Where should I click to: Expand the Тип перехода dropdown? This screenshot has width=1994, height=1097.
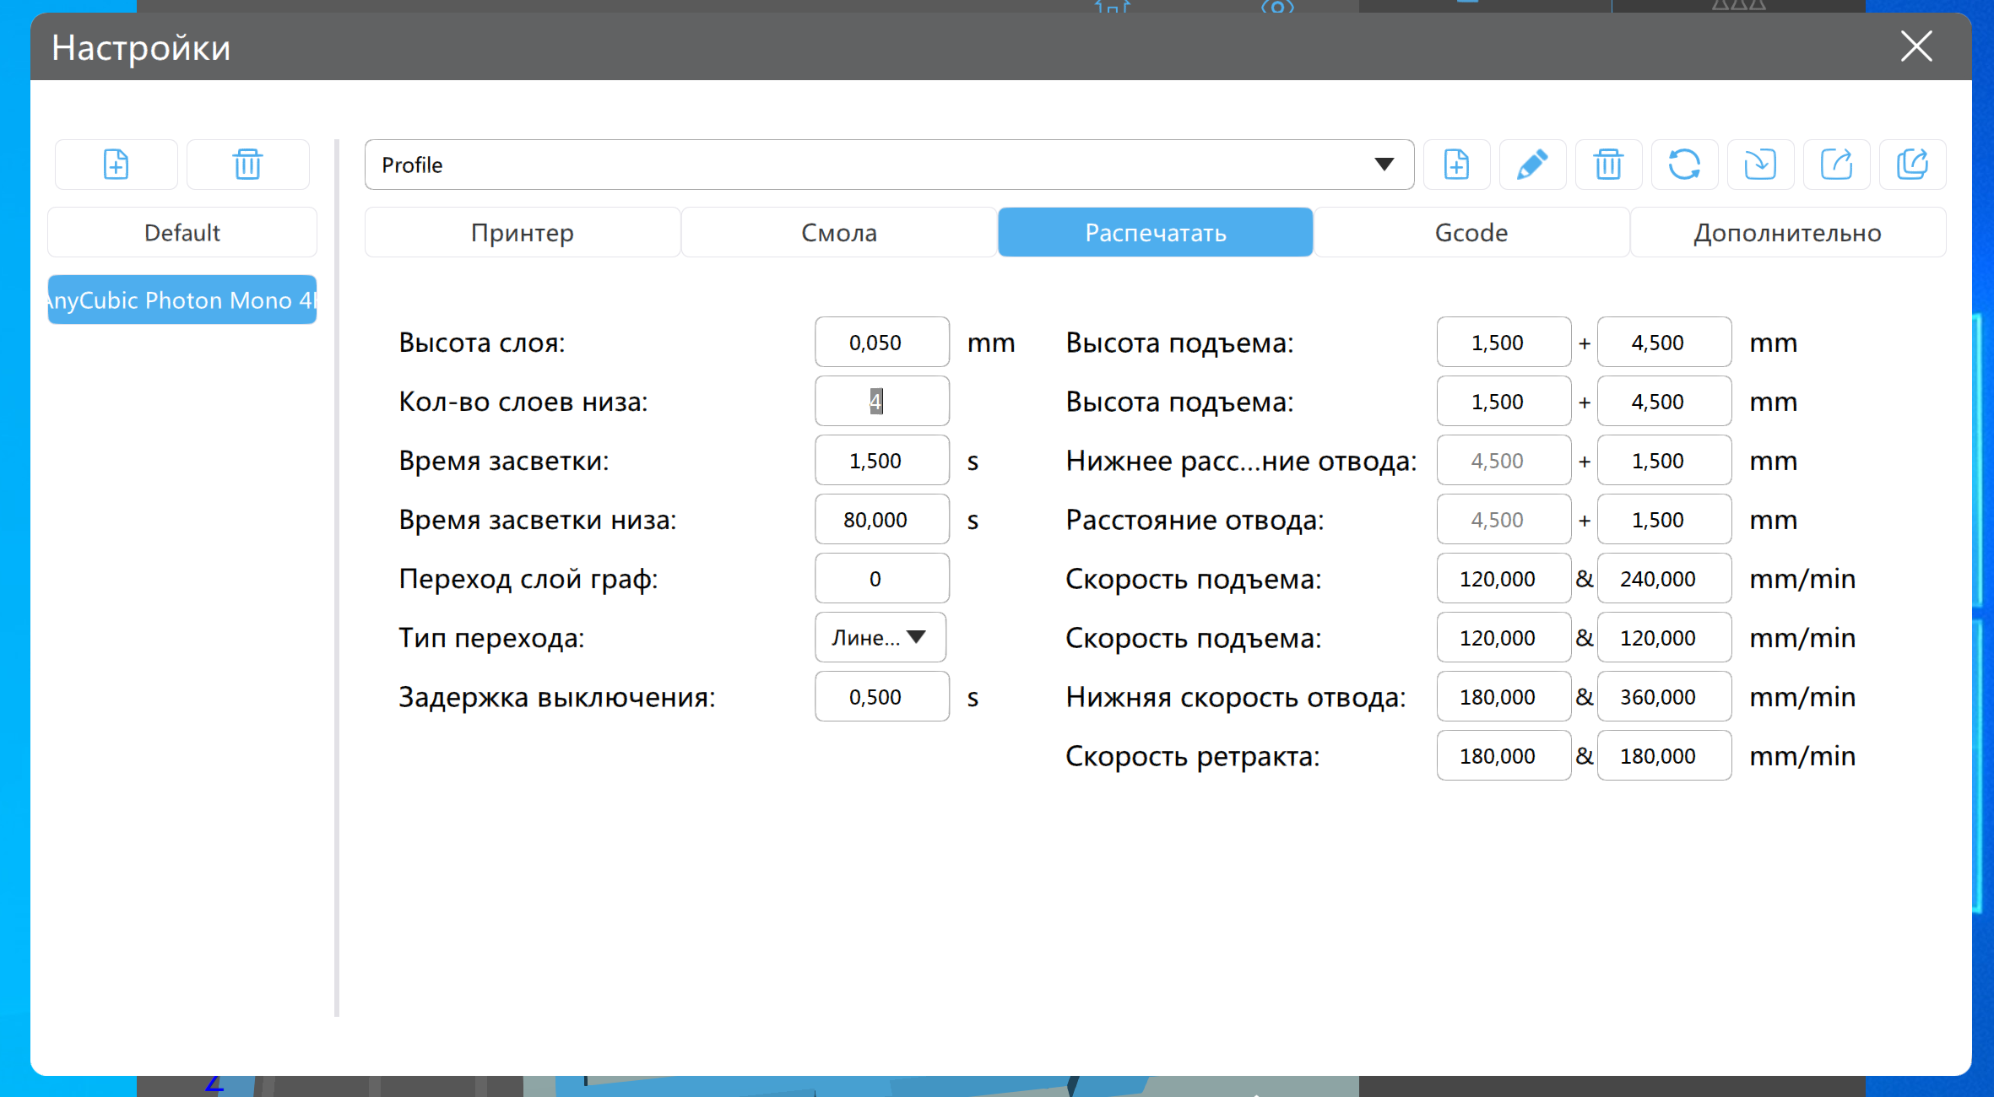pos(880,638)
